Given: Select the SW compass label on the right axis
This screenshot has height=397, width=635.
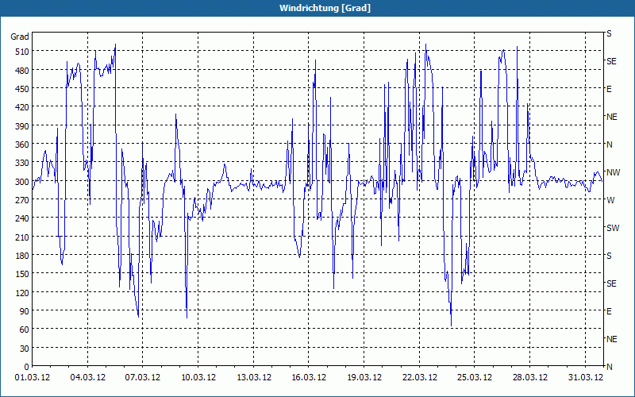Looking at the screenshot, I should [613, 228].
